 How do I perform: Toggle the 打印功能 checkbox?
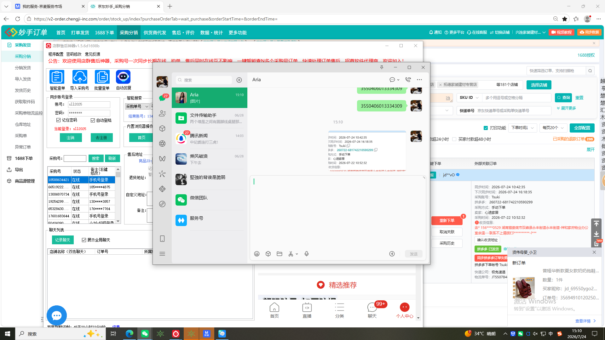[x=486, y=128]
